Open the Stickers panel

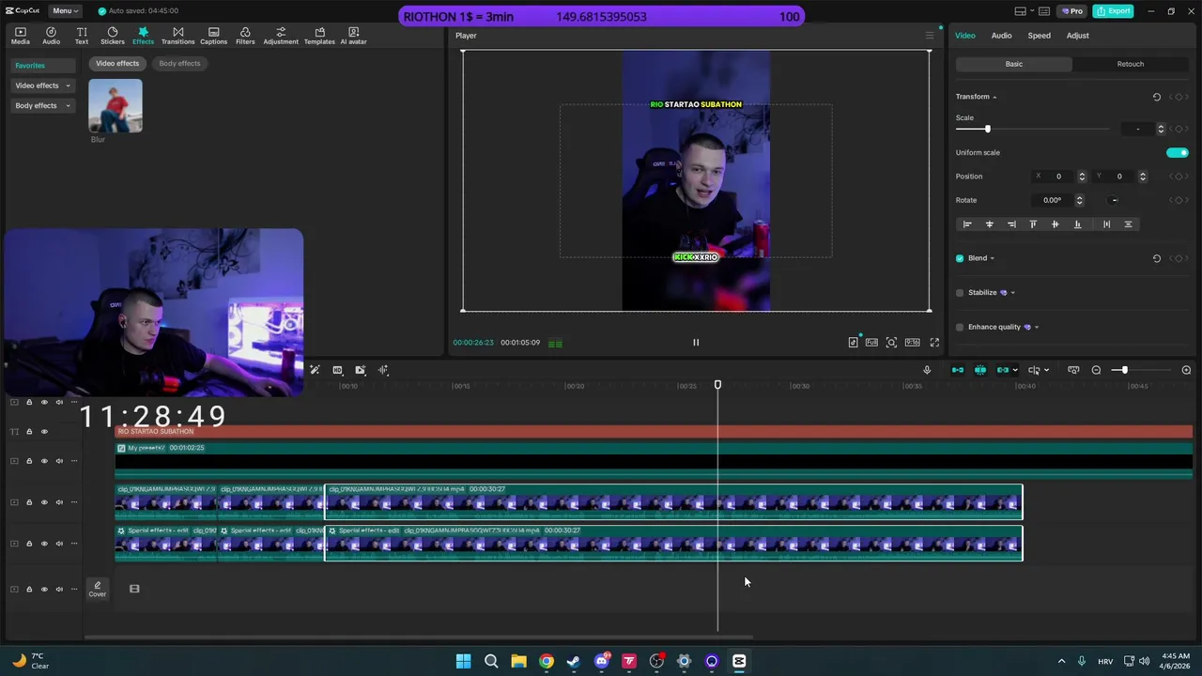tap(112, 36)
